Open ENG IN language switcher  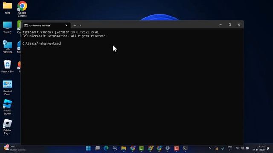[x=230, y=148]
